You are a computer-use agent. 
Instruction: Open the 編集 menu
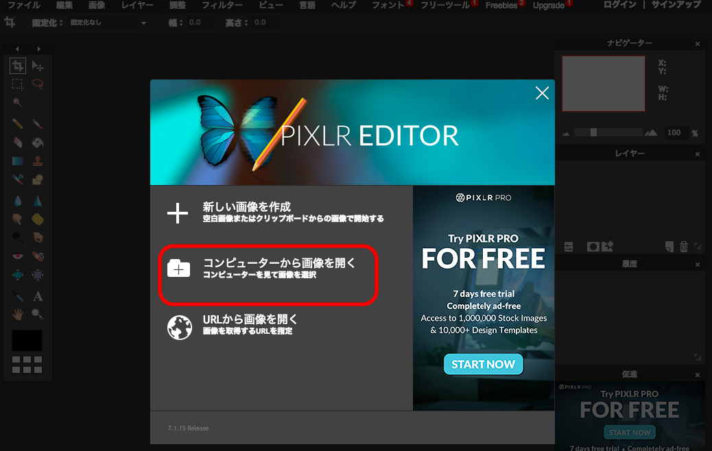[x=64, y=5]
